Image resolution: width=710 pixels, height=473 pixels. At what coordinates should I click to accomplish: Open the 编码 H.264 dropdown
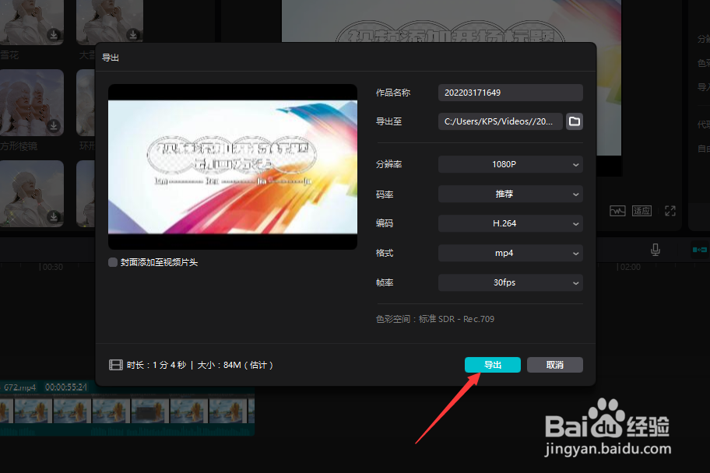511,223
